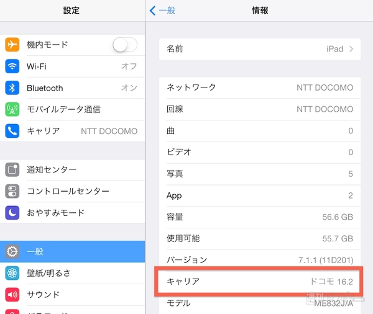Open コントロールセンター settings

[x=72, y=191]
